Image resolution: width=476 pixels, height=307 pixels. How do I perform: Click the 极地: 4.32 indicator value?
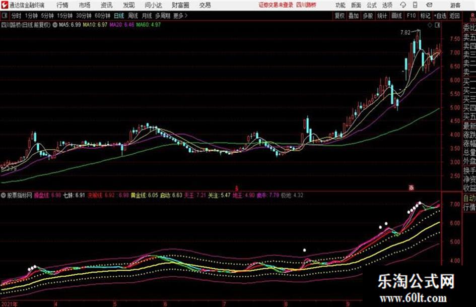click(292, 195)
